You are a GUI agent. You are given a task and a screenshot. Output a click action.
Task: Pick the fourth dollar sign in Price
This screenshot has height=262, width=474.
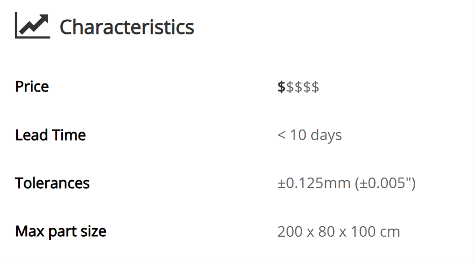coord(307,87)
